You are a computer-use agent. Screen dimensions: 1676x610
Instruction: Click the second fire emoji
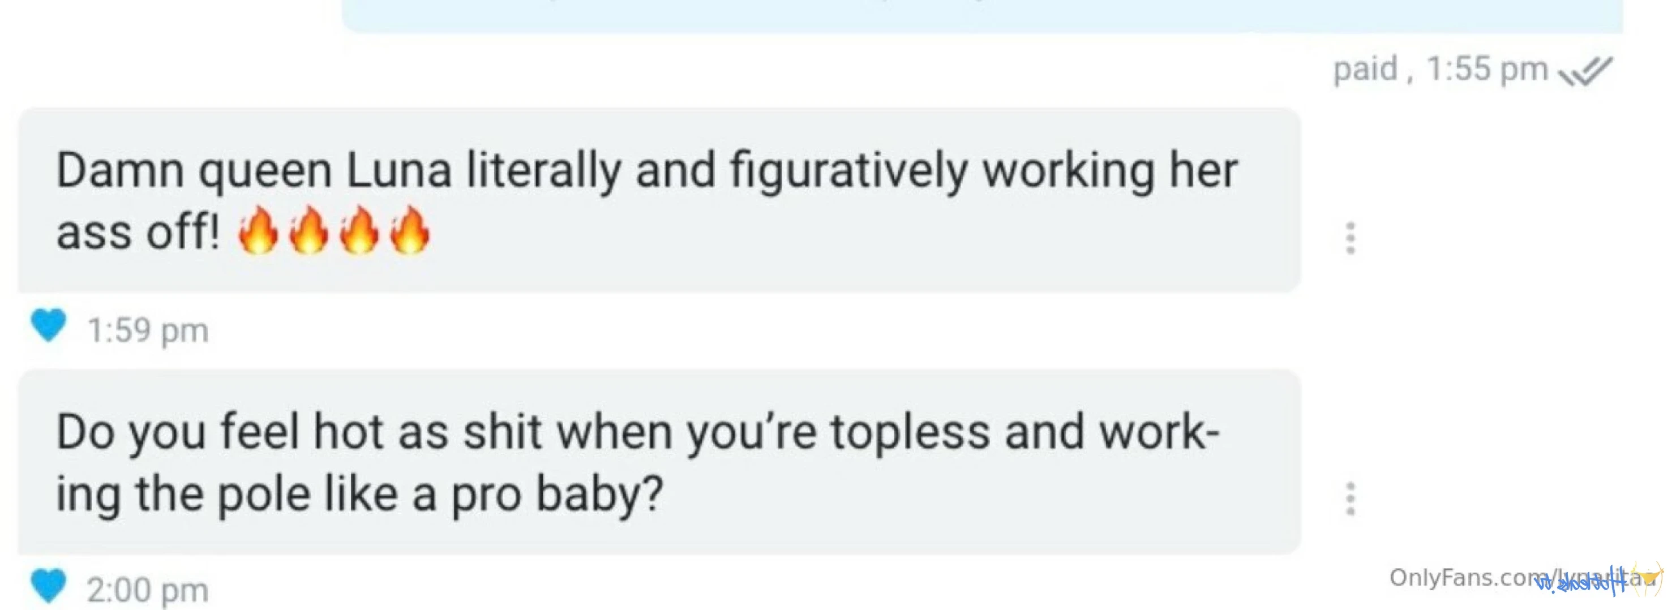(x=308, y=230)
